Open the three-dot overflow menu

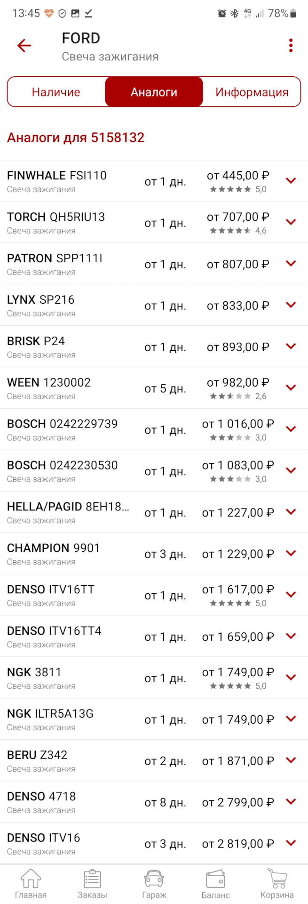click(x=291, y=45)
